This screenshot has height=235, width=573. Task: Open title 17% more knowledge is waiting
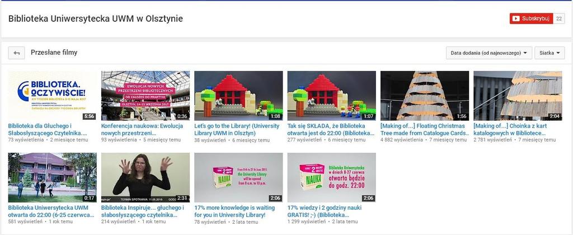coord(234,211)
